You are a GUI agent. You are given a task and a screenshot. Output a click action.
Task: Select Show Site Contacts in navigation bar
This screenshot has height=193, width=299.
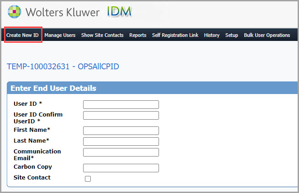(x=103, y=35)
